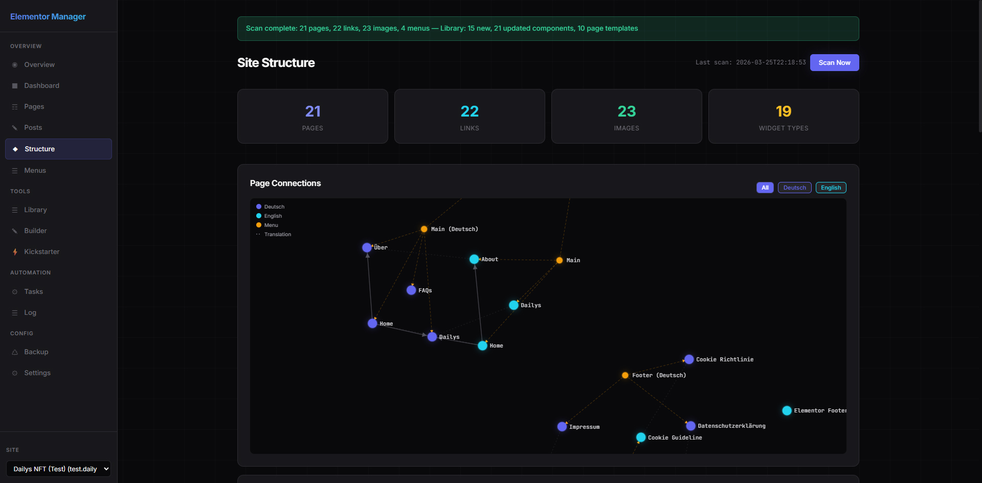Click the Elementor Manager logo link
This screenshot has width=982, height=483.
coord(48,16)
